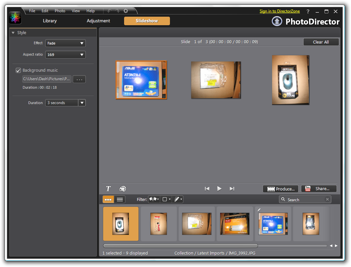Open the Effect dropdown showing Fade
The image size is (351, 267).
(x=65, y=43)
